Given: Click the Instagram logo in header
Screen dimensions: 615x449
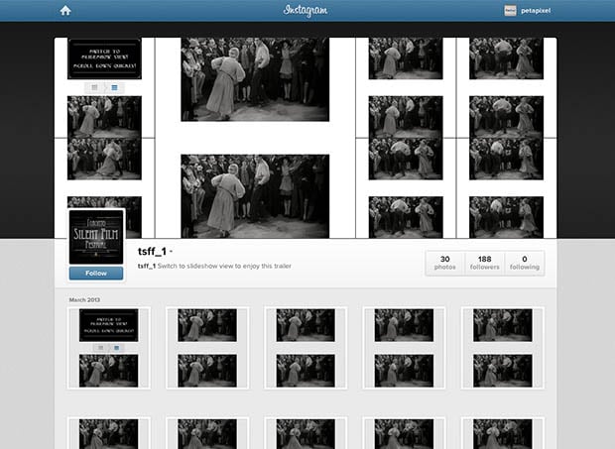Looking at the screenshot, I should [x=306, y=11].
